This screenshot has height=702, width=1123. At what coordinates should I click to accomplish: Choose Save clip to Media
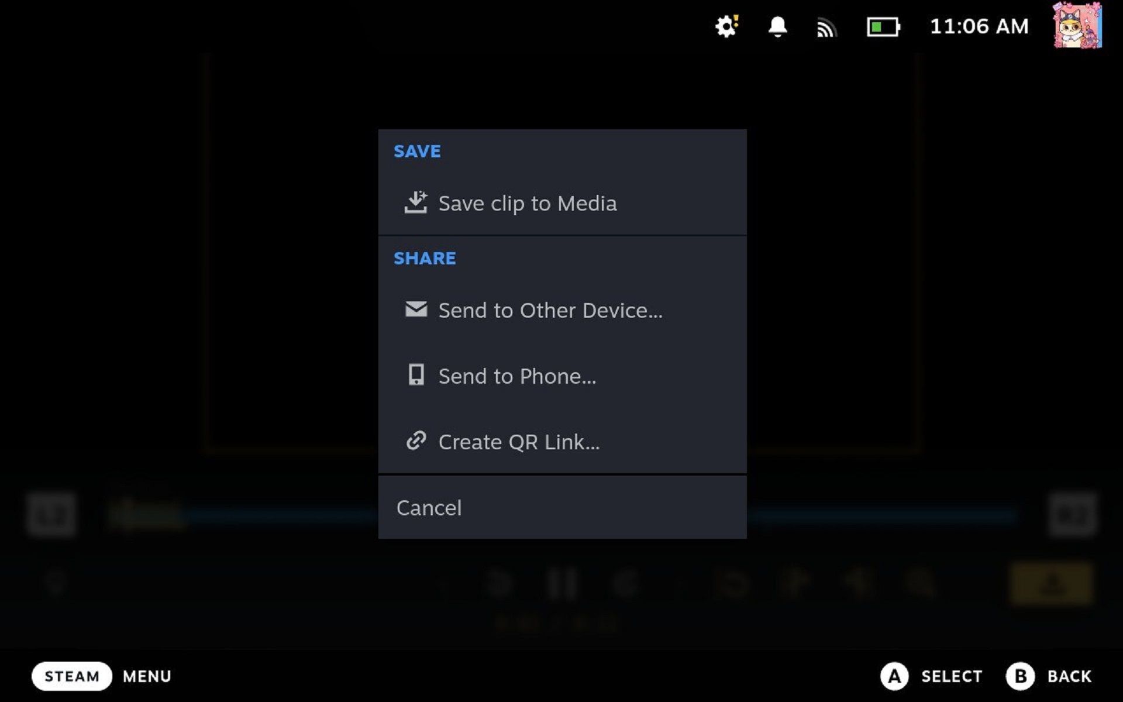tap(526, 203)
